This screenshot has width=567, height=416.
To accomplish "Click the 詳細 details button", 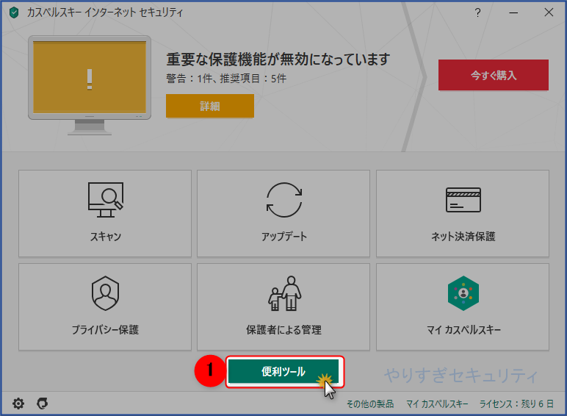I will 210,106.
